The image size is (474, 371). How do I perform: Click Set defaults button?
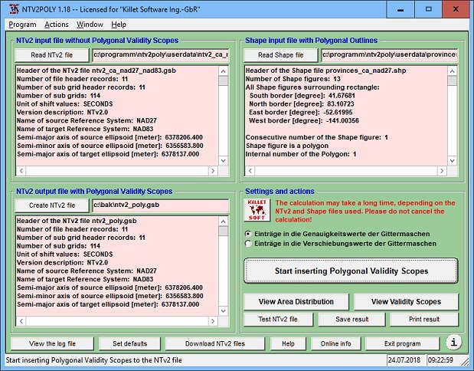pos(130,343)
